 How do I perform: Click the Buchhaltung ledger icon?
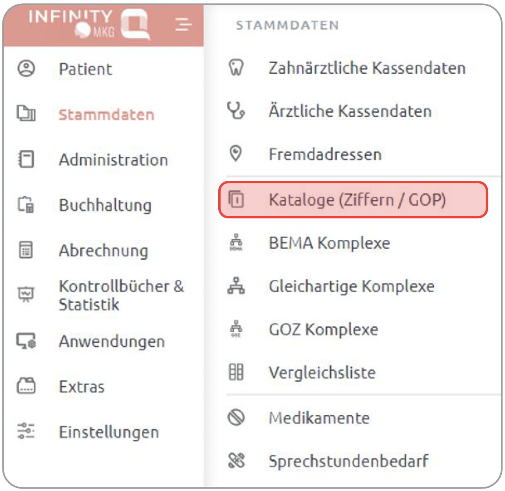26,204
